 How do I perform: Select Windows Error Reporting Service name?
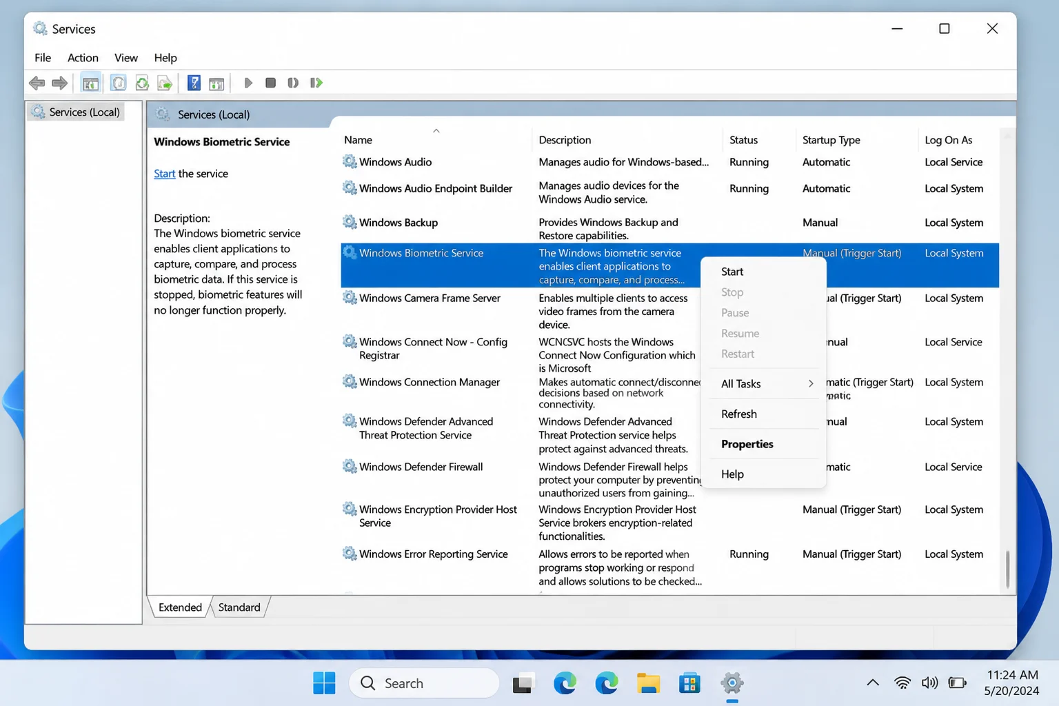[x=433, y=554]
